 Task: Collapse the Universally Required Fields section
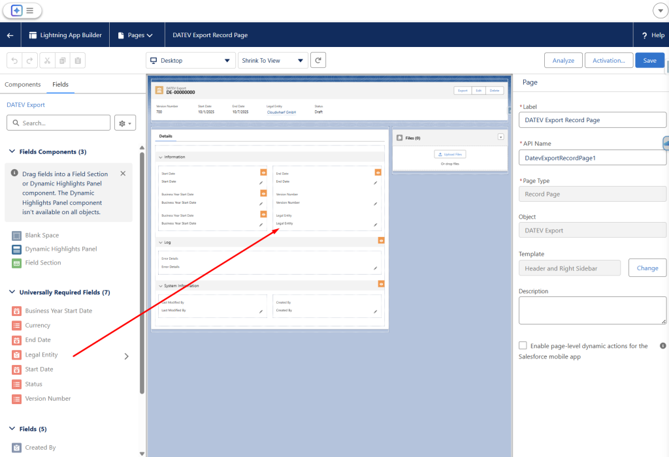12,292
